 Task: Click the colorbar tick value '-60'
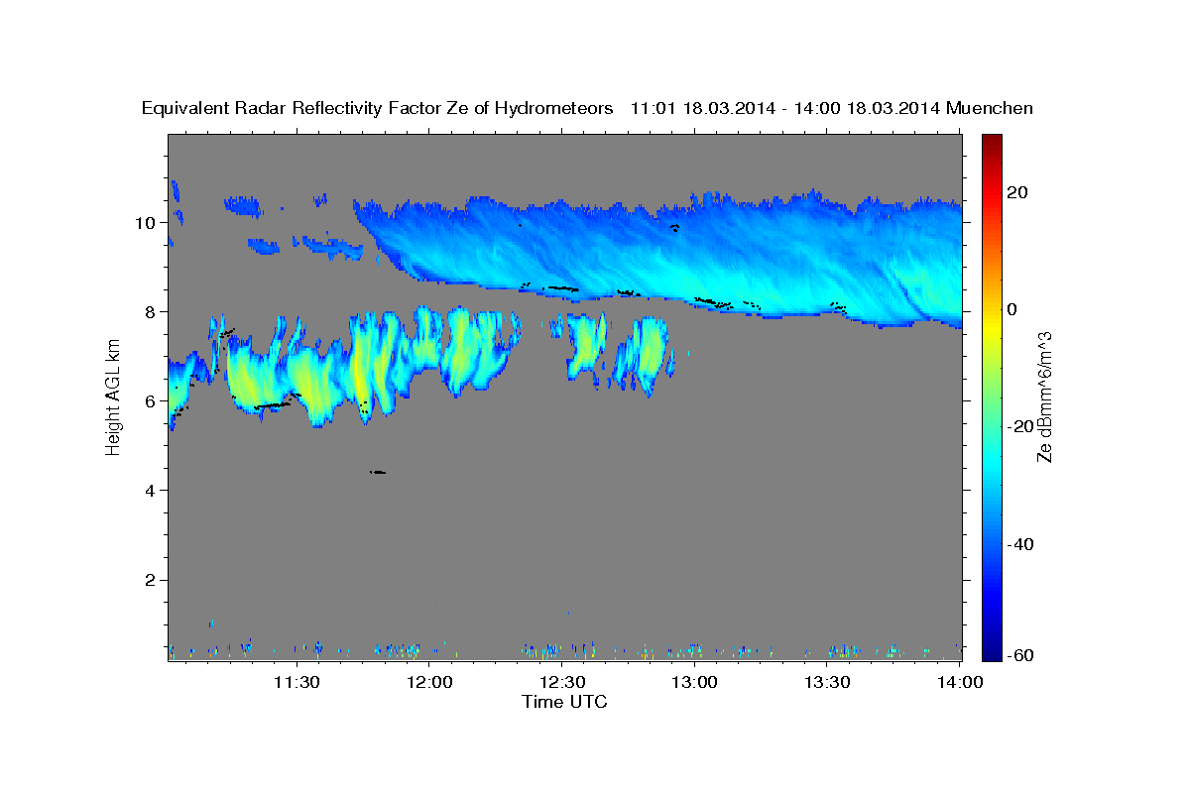coord(1018,655)
